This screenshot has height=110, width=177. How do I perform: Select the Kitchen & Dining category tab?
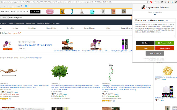tap(51, 28)
